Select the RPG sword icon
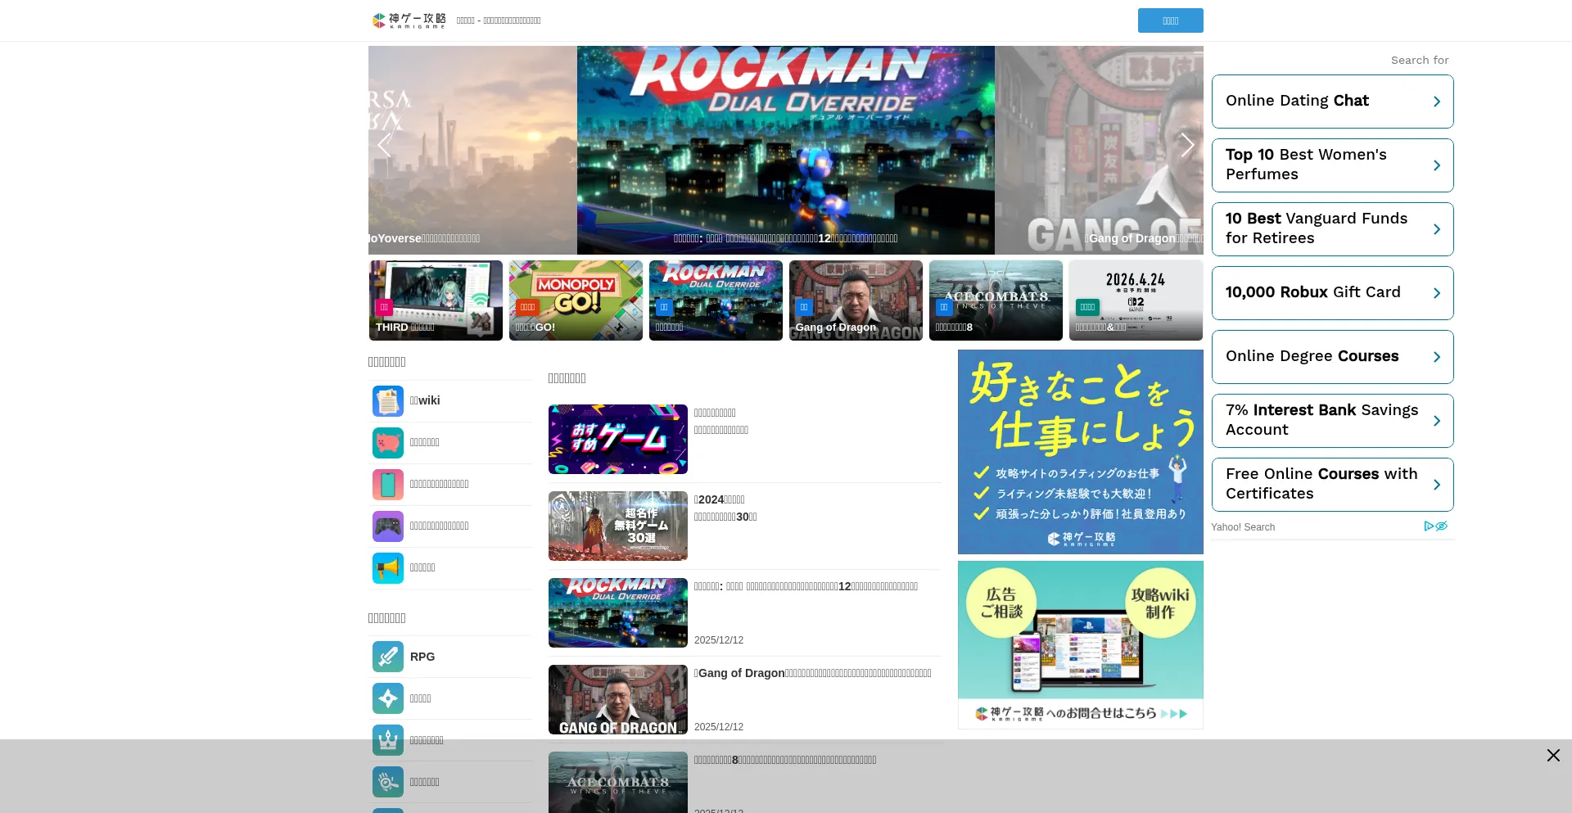1572x813 pixels. point(387,657)
